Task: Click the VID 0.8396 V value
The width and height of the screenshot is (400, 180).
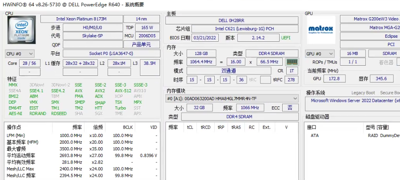Action: 148,155
